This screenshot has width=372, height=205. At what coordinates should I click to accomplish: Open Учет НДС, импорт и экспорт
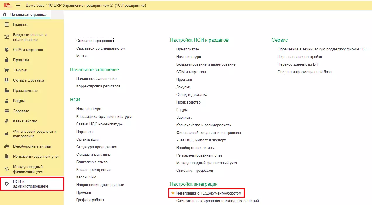click(201, 140)
